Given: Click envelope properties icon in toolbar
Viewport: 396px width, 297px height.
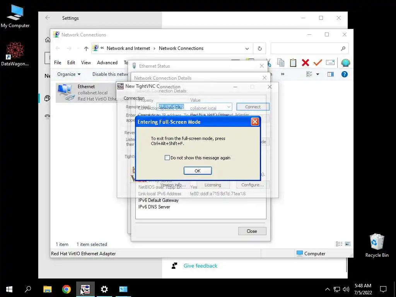Looking at the screenshot, I should (x=330, y=62).
